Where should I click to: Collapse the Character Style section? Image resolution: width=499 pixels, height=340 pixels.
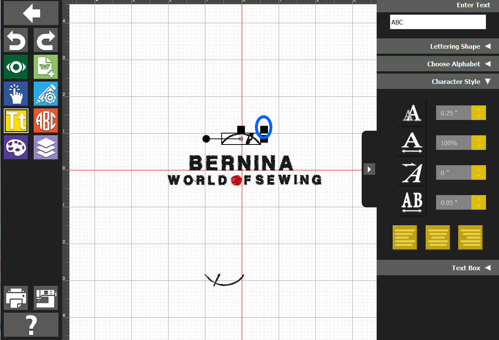pyautogui.click(x=438, y=82)
